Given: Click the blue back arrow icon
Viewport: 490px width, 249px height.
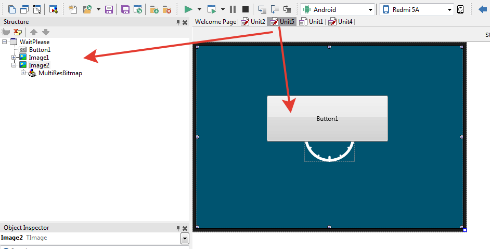Looking at the screenshot, I should pos(483,9).
